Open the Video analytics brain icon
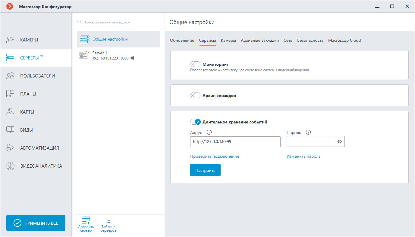The image size is (415, 237). click(x=10, y=166)
